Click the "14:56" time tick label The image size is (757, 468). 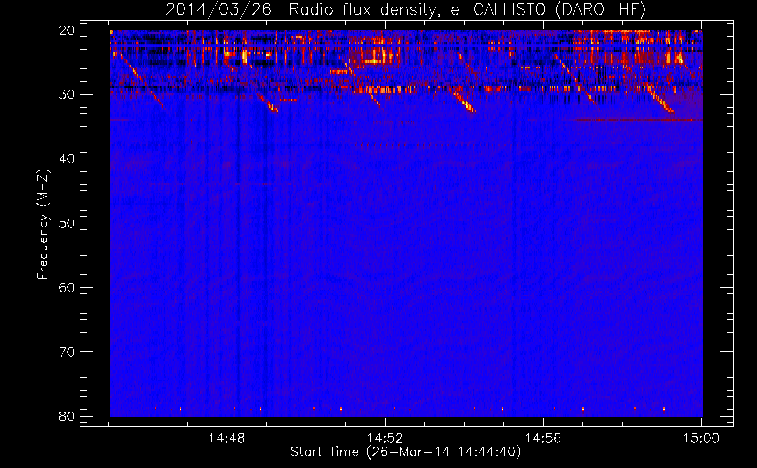[543, 439]
